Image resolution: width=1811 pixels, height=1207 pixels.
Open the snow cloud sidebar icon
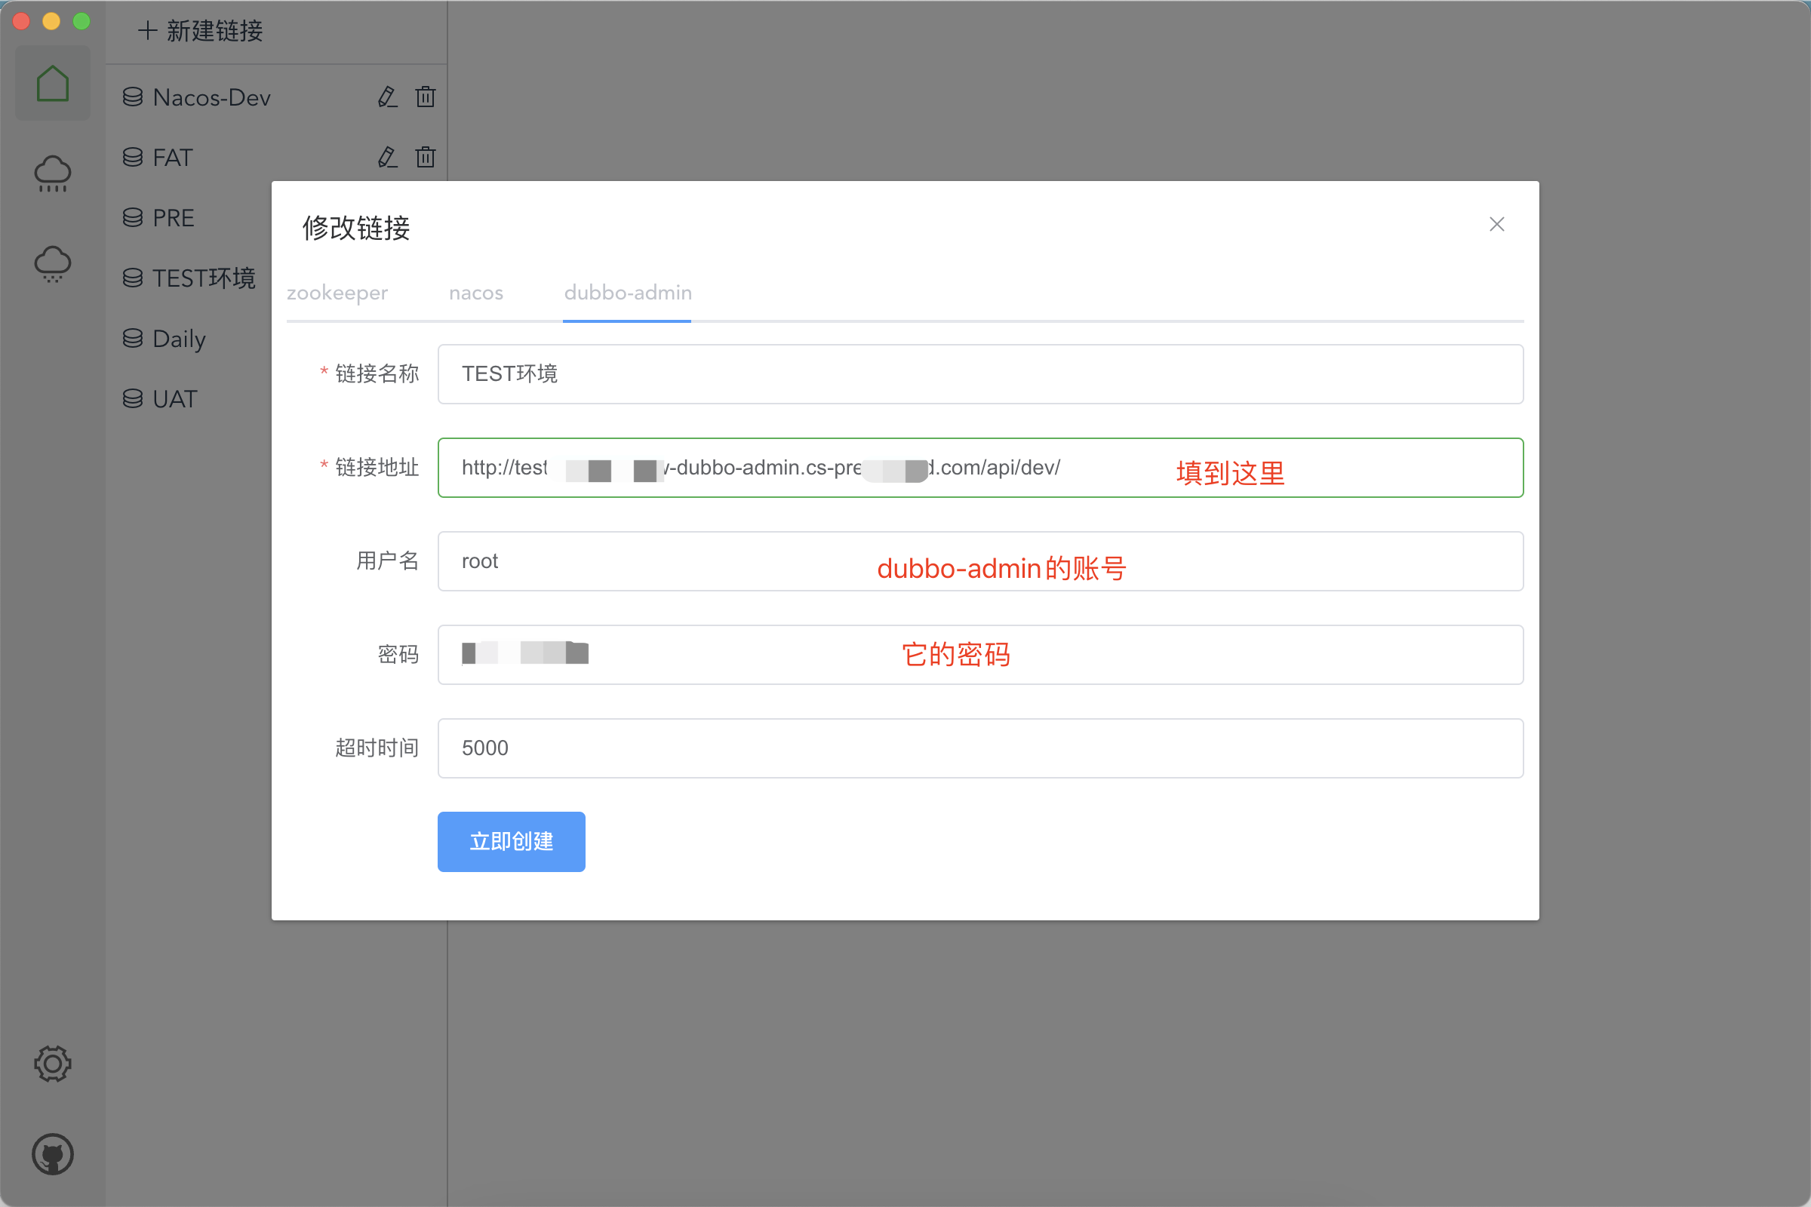[52, 264]
